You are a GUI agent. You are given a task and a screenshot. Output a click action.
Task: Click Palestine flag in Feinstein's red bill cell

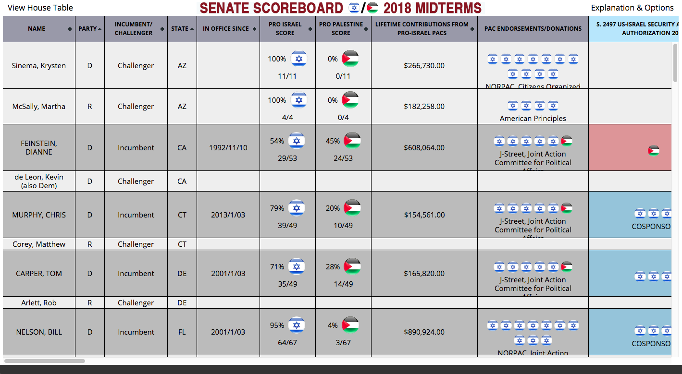pos(653,151)
